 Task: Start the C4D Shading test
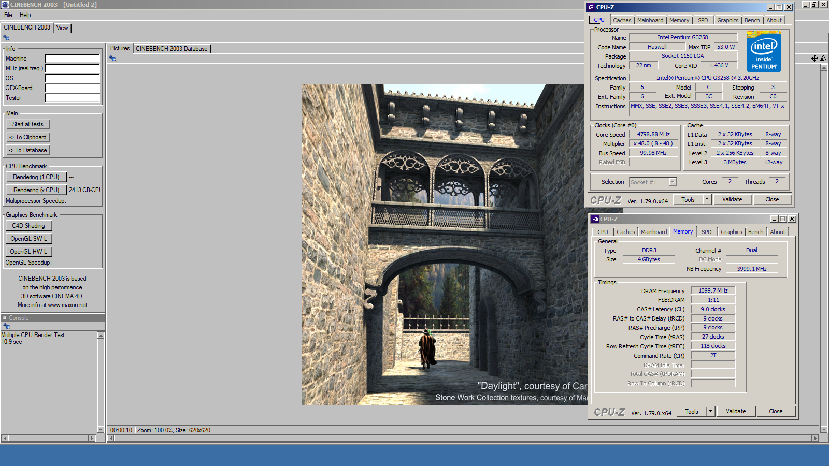click(x=29, y=226)
